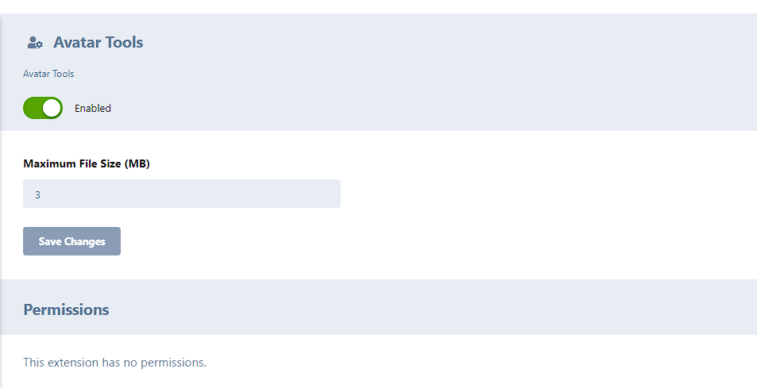This screenshot has width=757, height=388.
Task: Open the small Avatar Tools breadcrumb link
Action: pos(48,74)
